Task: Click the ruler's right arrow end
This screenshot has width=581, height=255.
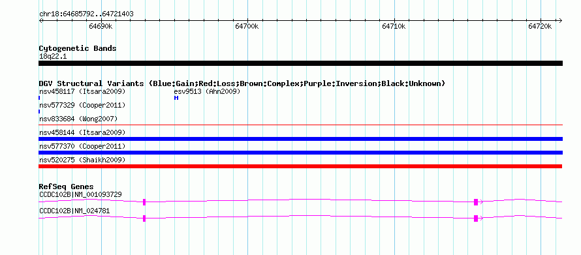Action: [x=561, y=20]
